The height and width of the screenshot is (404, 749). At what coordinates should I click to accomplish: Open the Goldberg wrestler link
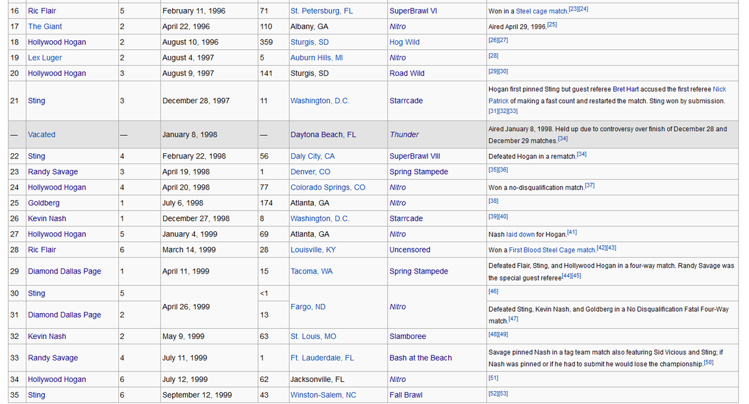44,203
